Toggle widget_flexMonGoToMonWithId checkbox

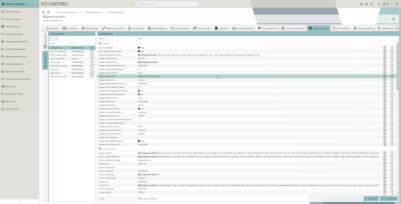(x=139, y=94)
